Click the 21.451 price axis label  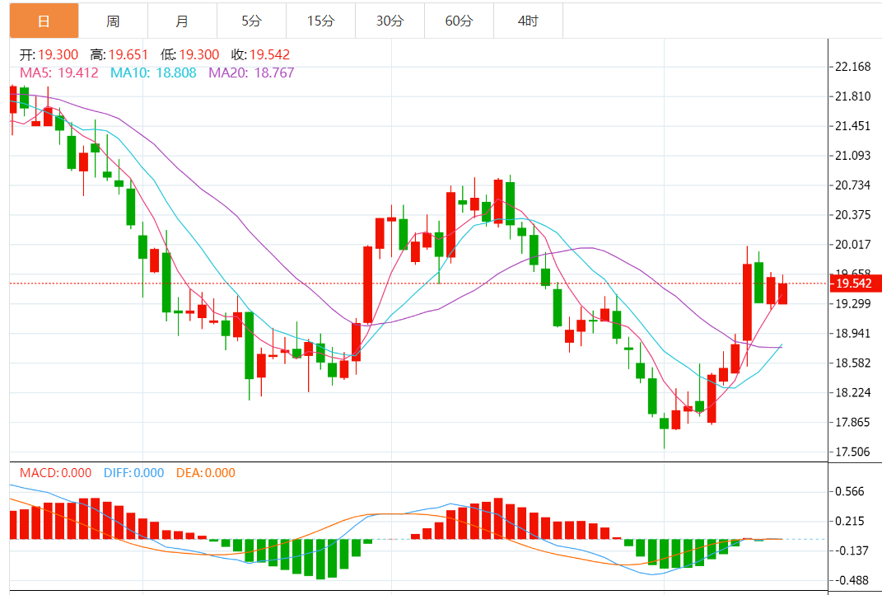tap(852, 125)
